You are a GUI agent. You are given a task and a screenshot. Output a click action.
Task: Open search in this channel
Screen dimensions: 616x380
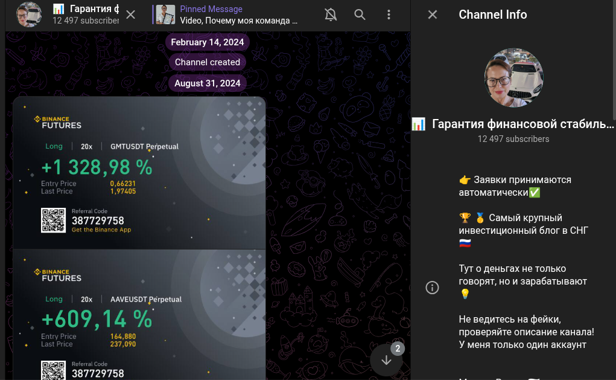pos(360,14)
